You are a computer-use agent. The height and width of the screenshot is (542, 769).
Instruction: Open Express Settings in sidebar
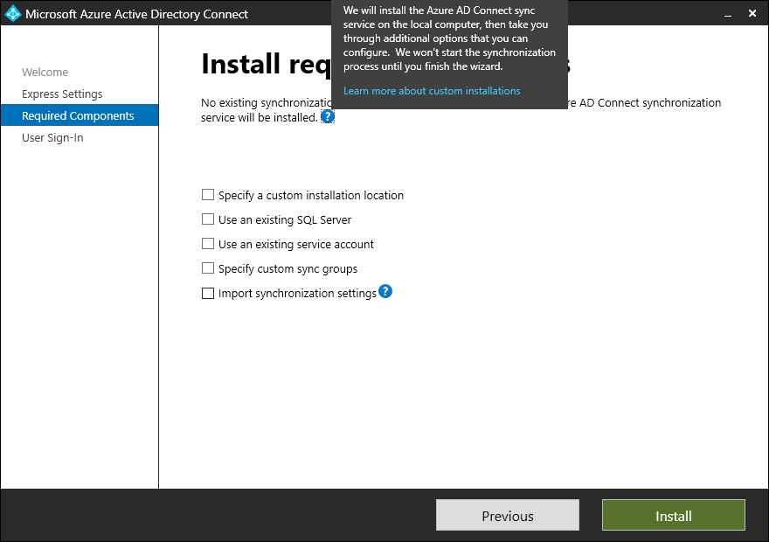coord(62,94)
